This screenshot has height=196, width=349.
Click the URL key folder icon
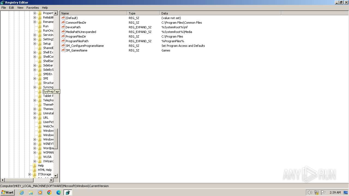(40, 118)
